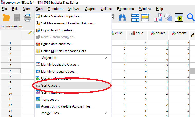Open the Transform menu
Screen dimensions: 195x117
tap(55, 9)
